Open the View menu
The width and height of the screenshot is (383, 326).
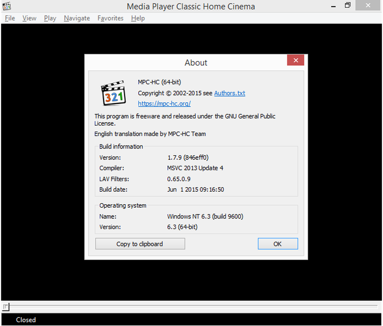click(29, 18)
